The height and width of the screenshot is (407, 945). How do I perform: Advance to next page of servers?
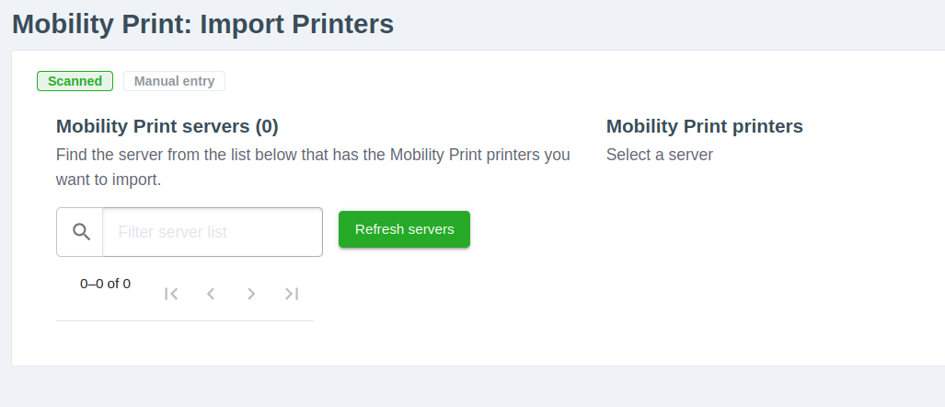251,294
